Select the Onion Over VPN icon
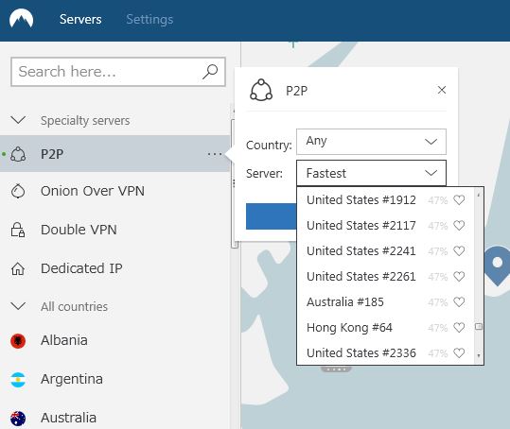Screen dimensions: 510x429 point(18,191)
